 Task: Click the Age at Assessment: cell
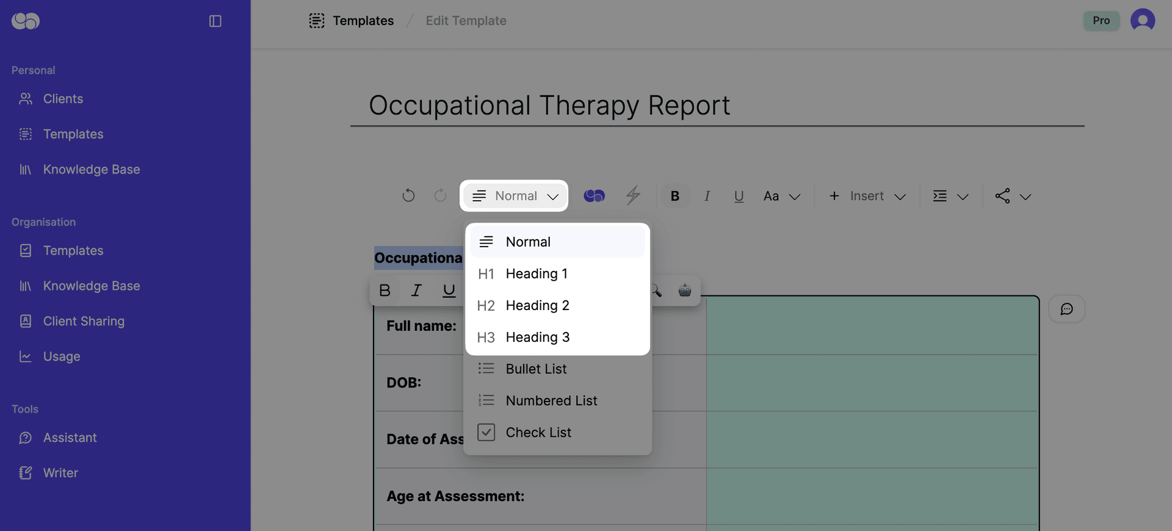540,496
